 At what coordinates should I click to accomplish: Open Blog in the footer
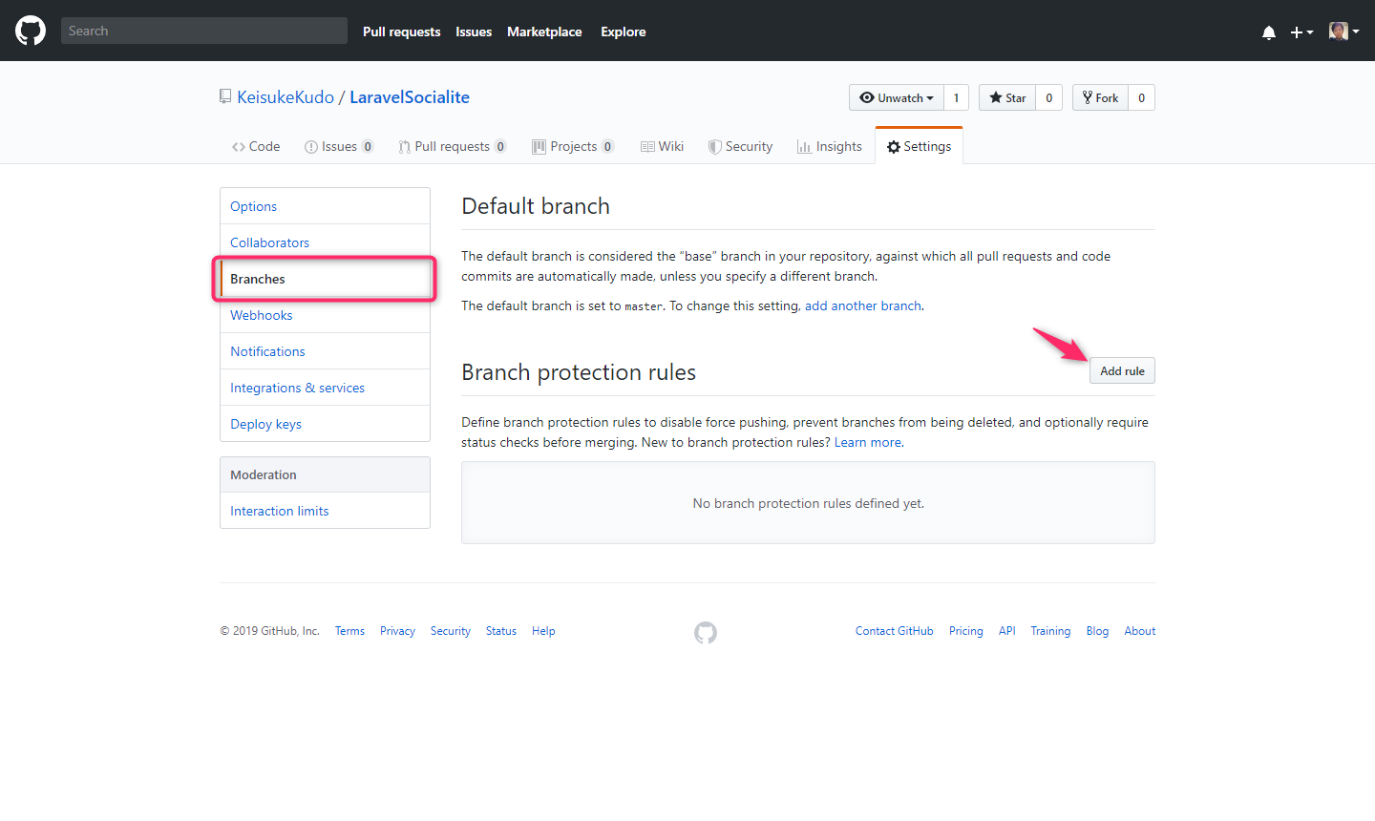[x=1097, y=631]
